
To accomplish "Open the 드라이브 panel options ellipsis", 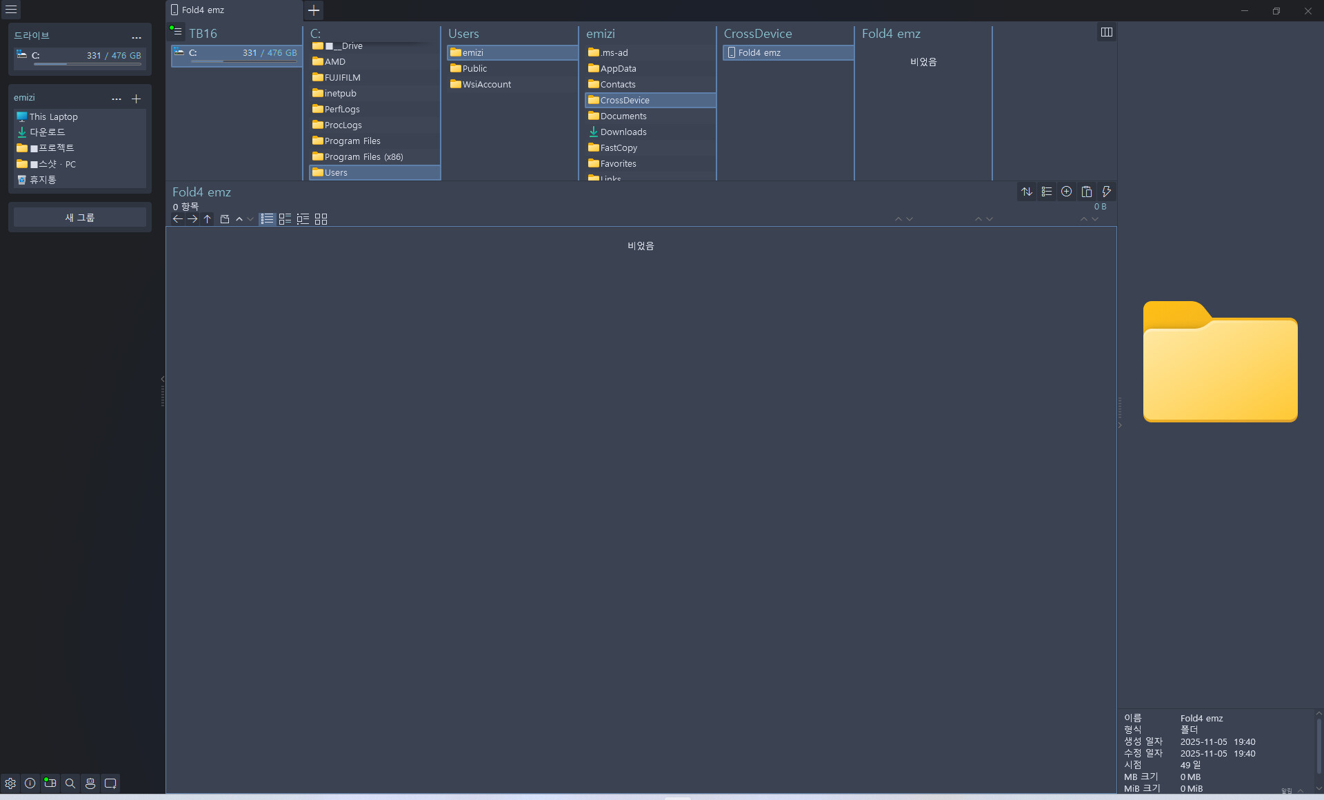I will (137, 37).
